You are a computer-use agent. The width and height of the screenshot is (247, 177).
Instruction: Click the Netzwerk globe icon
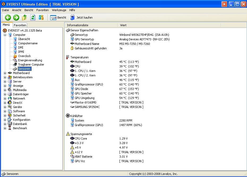click(x=10, y=98)
